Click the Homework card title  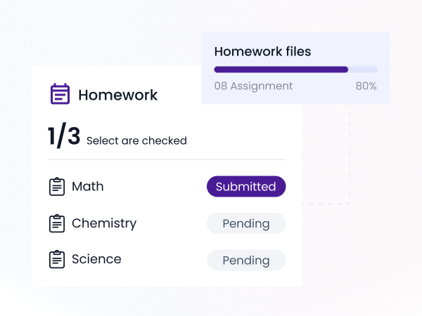click(x=117, y=95)
